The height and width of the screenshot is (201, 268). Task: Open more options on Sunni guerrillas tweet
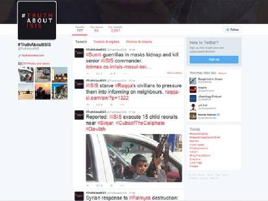(x=125, y=74)
